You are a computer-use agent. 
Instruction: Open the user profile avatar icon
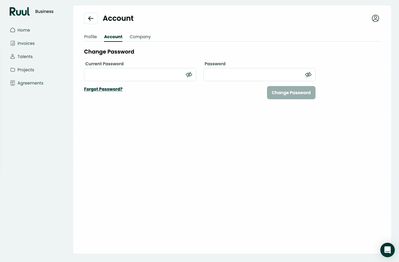pyautogui.click(x=375, y=18)
